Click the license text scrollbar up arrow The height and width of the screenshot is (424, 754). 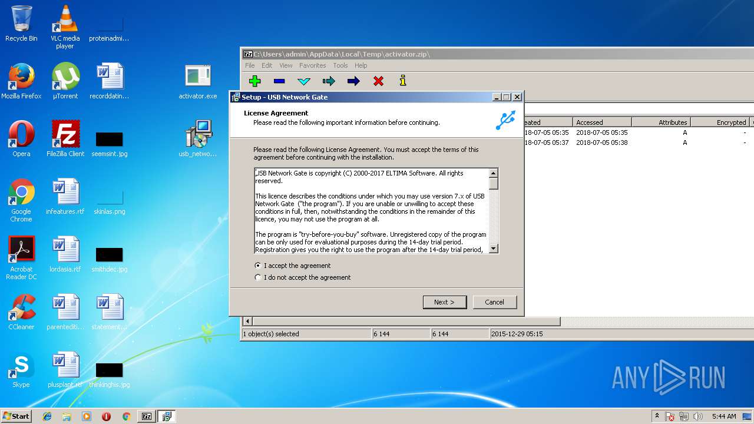[494, 173]
